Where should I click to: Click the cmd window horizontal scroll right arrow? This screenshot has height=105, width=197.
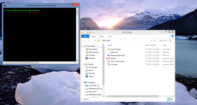pyautogui.click(x=75, y=62)
